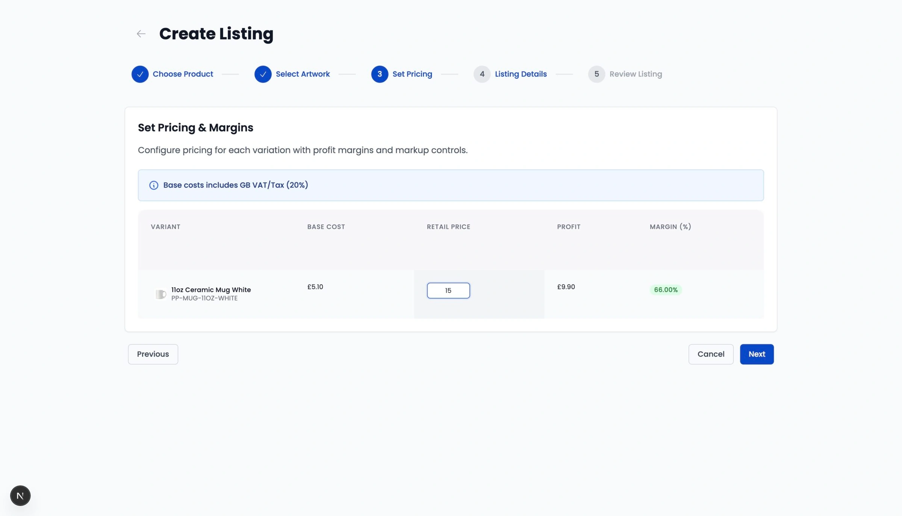902x516 pixels.
Task: Click the Next button to continue
Action: (x=757, y=354)
